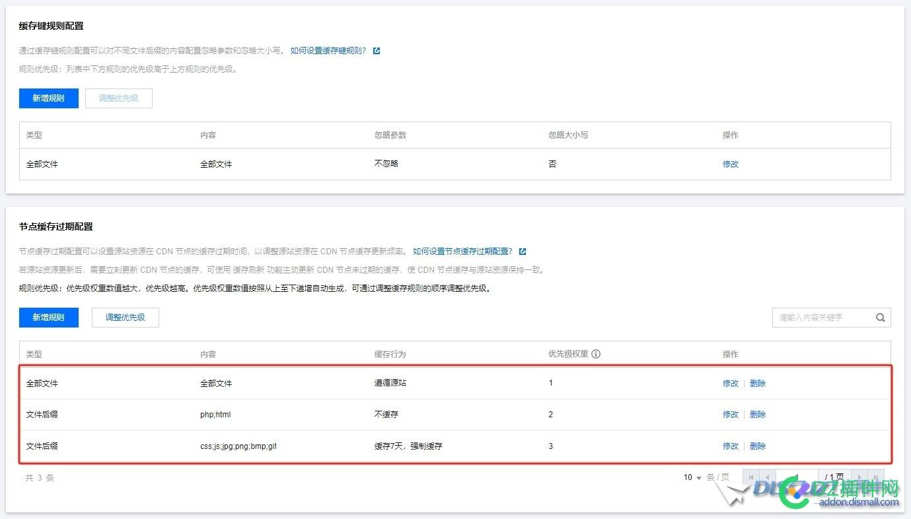This screenshot has height=519, width=911.
Task: Click the 缓存键规则配置 section heading
Action: click(x=52, y=26)
